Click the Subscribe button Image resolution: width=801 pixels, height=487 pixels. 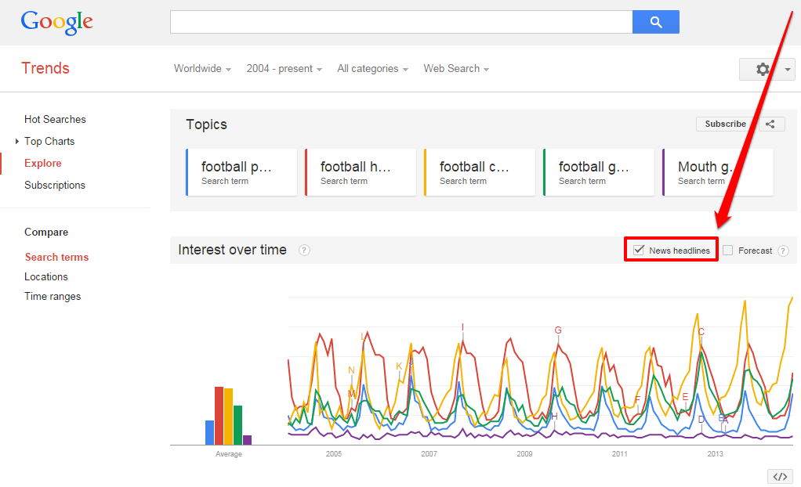point(725,124)
